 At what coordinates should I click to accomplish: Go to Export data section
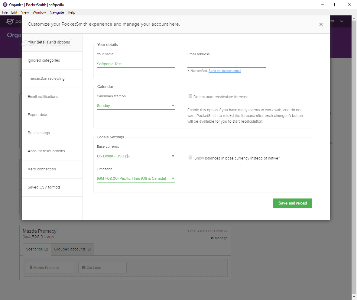[52, 115]
